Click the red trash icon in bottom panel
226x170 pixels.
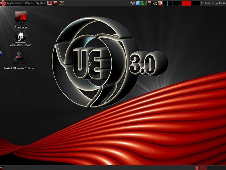(197, 168)
